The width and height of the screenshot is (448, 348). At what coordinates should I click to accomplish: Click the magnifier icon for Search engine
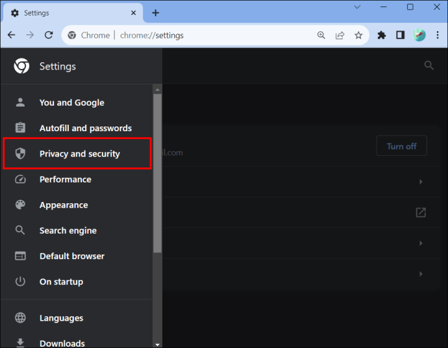[x=20, y=230]
